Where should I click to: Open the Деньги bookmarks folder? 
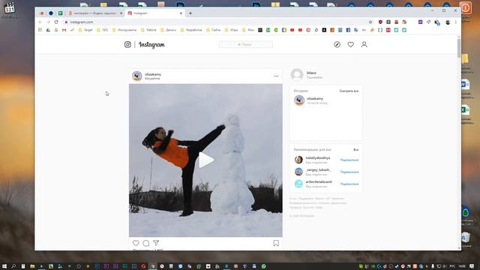pos(168,30)
